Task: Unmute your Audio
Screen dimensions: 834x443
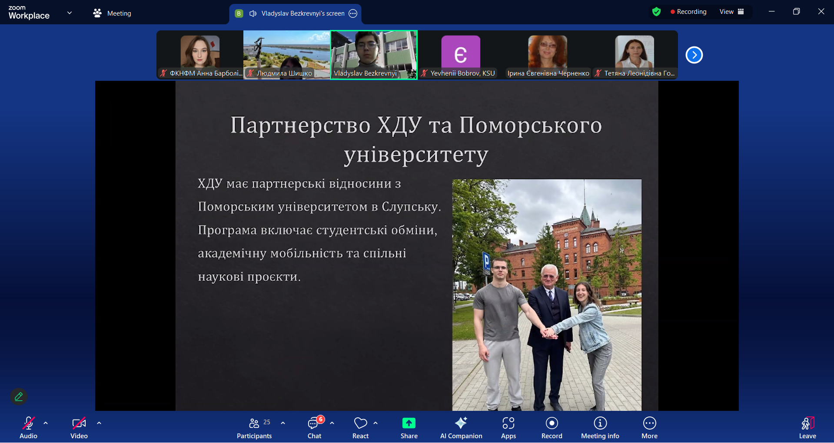Action: pos(28,426)
